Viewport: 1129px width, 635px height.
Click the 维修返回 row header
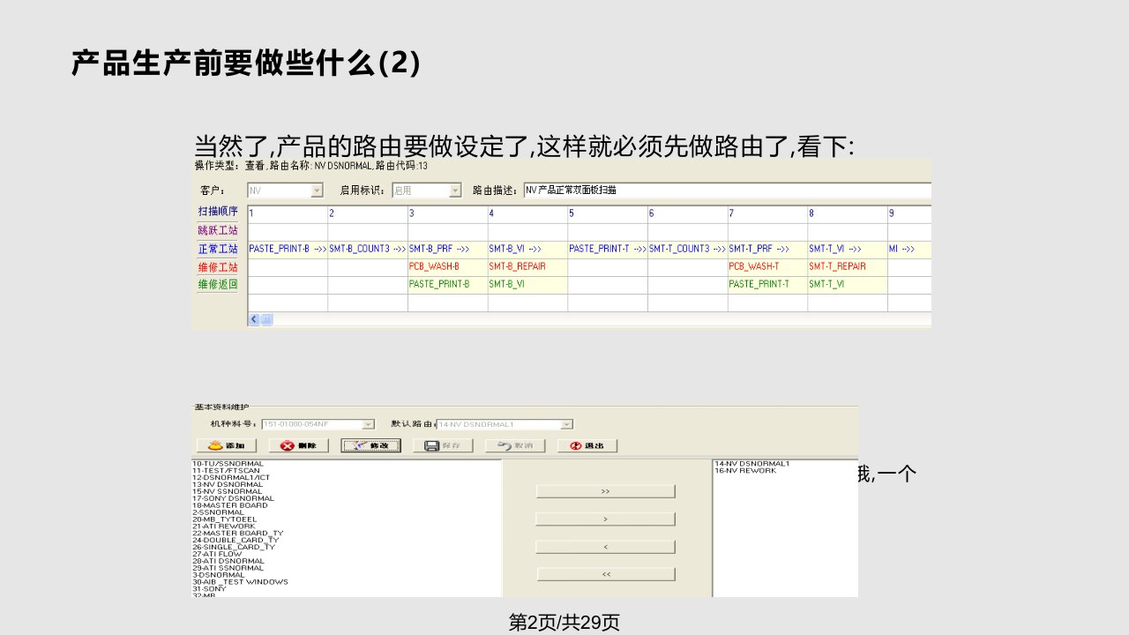click(218, 284)
